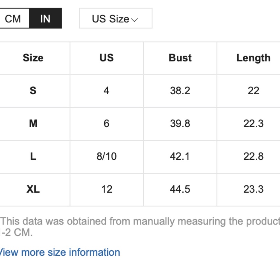
Task: Click the US size 12 cell
Action: 106,189
